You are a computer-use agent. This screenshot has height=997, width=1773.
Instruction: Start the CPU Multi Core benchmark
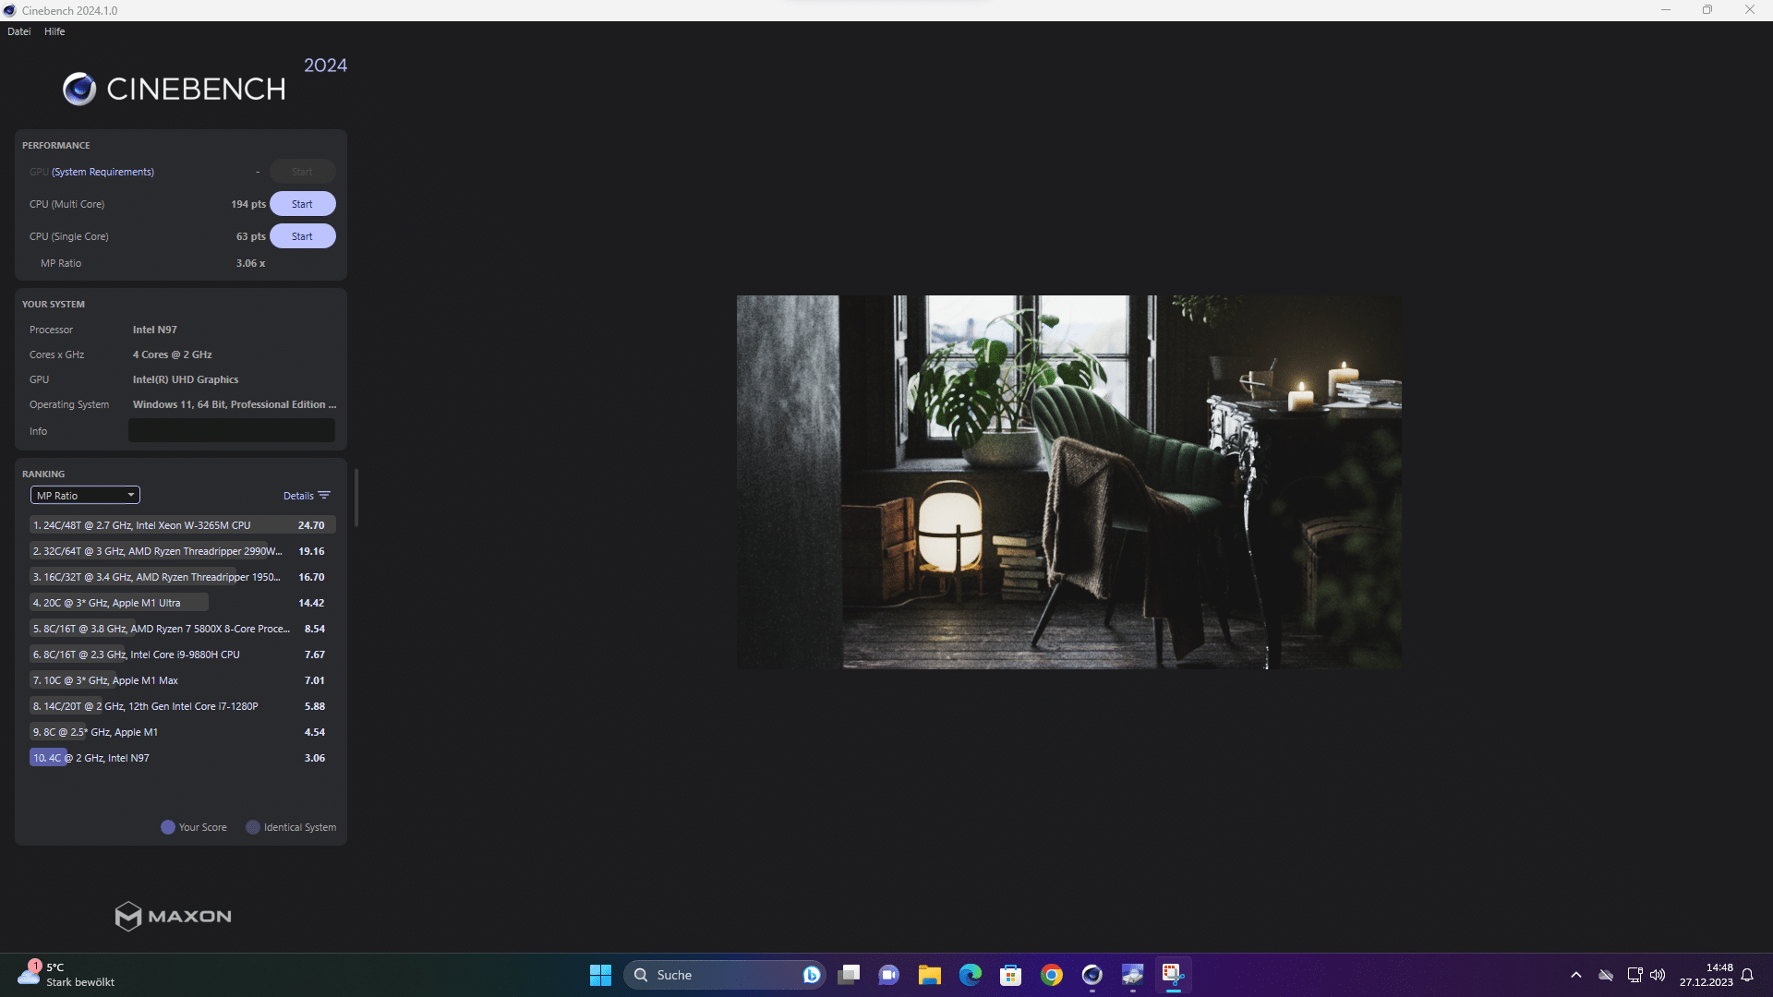[x=302, y=204]
